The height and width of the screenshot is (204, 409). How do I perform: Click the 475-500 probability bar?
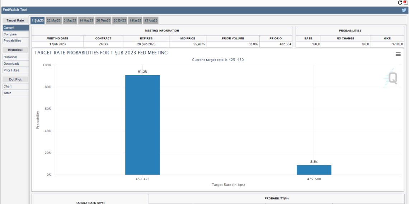(x=314, y=170)
